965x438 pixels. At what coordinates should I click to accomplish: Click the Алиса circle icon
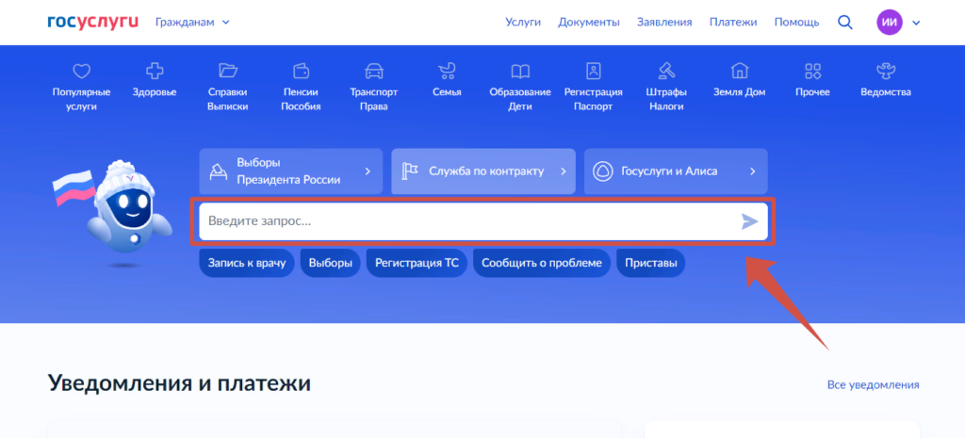602,171
